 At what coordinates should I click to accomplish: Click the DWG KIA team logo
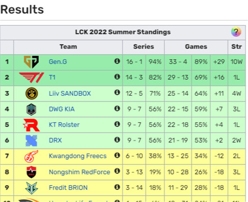point(31,109)
